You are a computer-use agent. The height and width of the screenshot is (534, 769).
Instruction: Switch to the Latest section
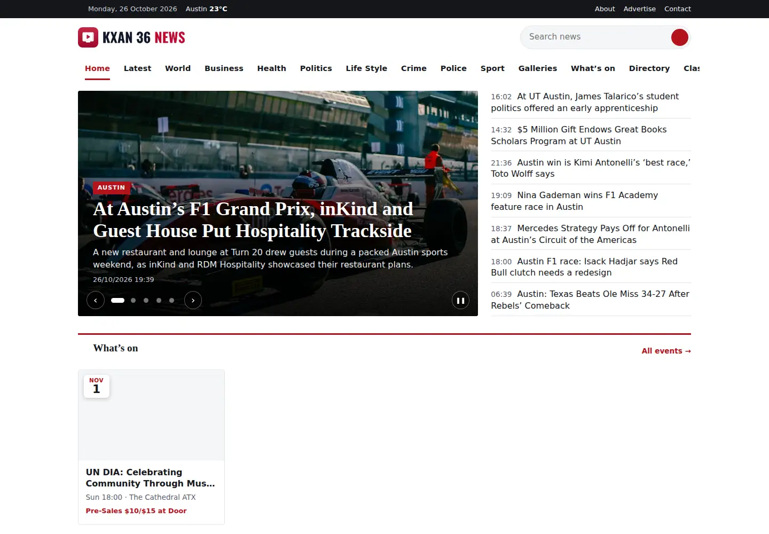coord(137,68)
